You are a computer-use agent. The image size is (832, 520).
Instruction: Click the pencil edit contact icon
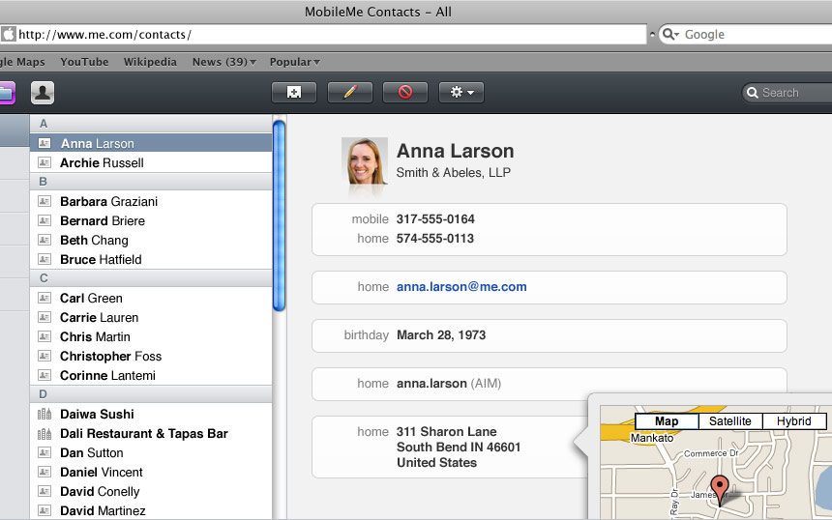point(349,92)
